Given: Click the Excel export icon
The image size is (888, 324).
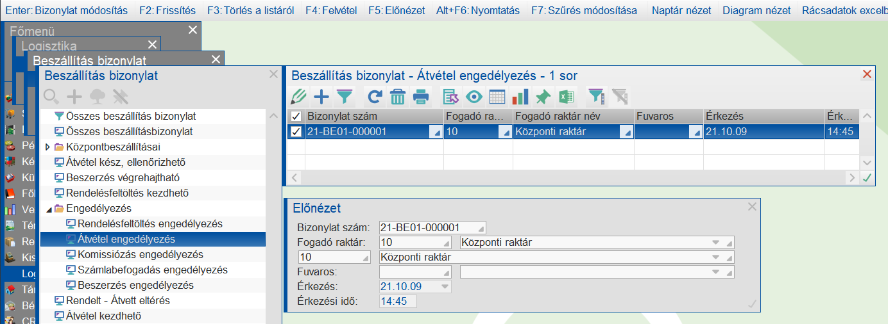Looking at the screenshot, I should (x=566, y=97).
